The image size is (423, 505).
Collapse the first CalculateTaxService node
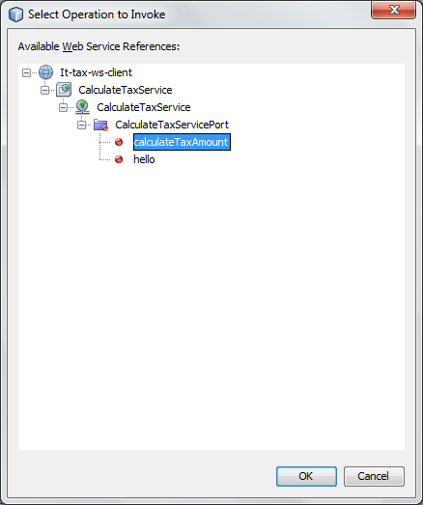(x=44, y=90)
